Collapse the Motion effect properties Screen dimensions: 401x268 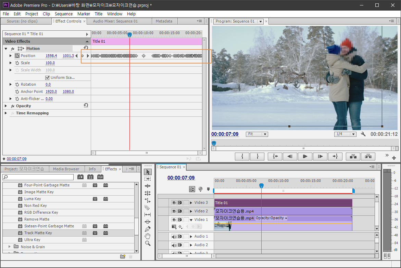point(6,48)
